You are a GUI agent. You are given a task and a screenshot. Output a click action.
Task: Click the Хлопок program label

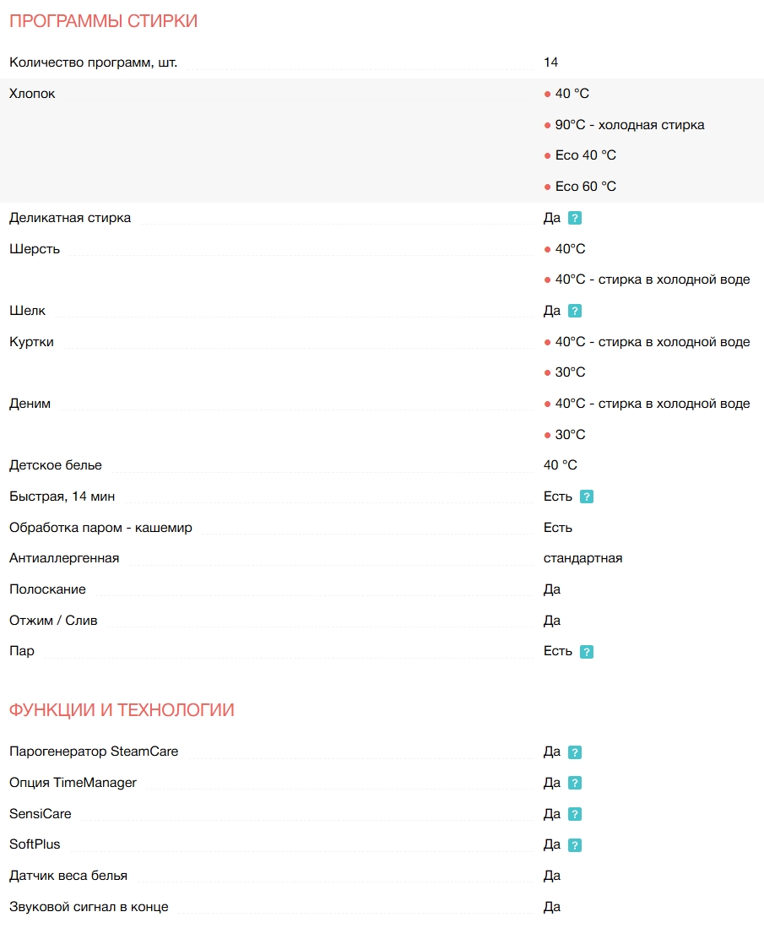pos(32,94)
